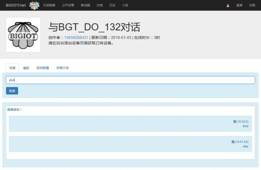Open the 小店 navigation item

(125, 5)
